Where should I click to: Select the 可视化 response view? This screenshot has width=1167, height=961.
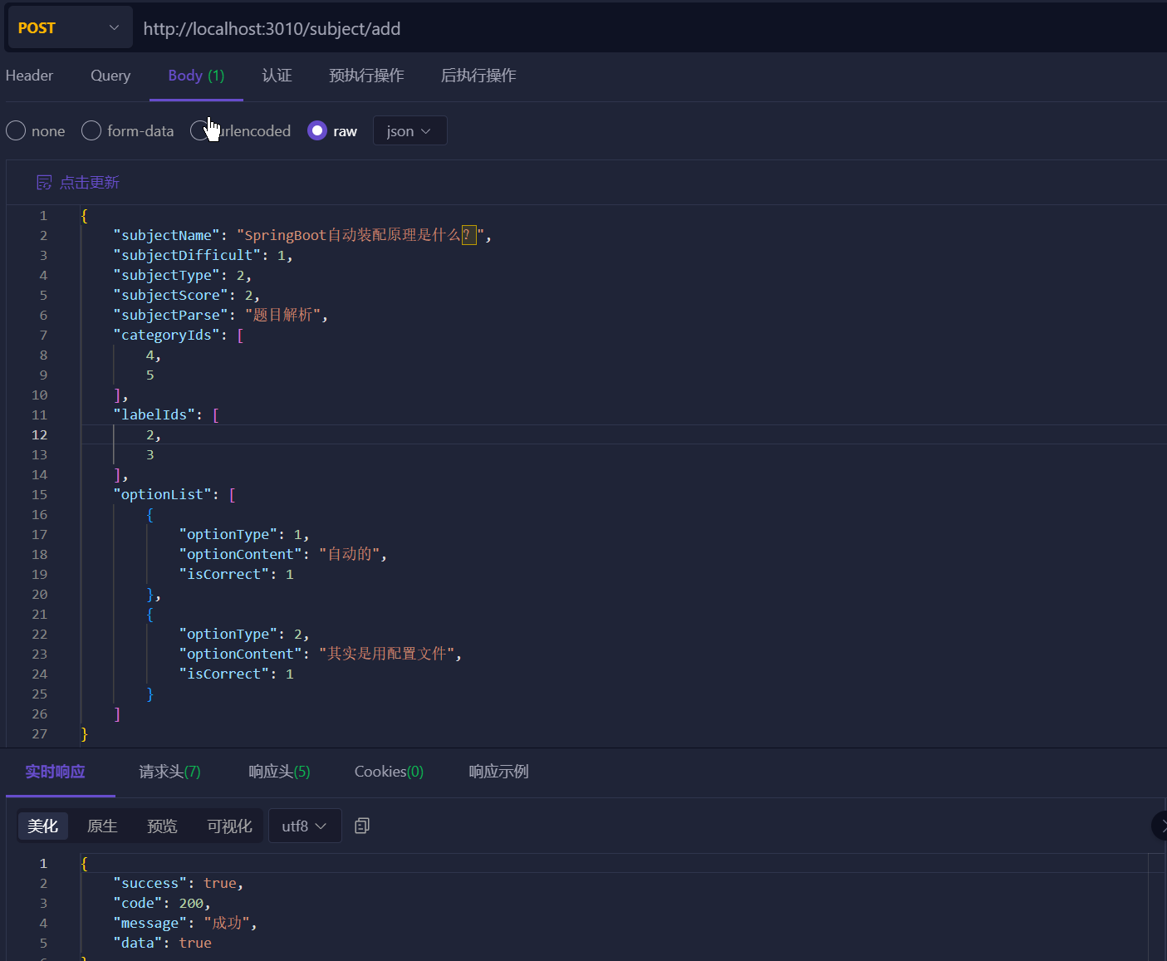229,826
